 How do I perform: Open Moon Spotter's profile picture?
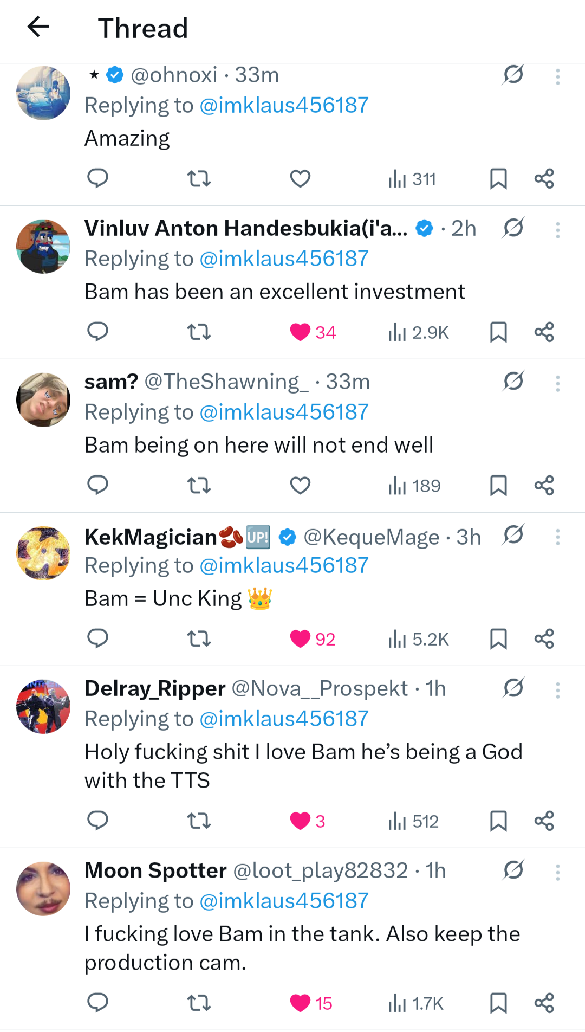43,889
